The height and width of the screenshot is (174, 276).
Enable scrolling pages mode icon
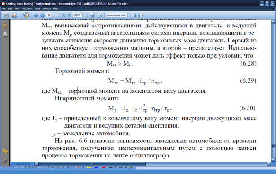[x=92, y=16]
